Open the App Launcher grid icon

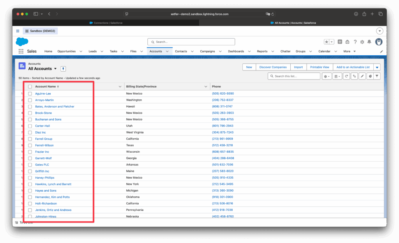[21, 51]
